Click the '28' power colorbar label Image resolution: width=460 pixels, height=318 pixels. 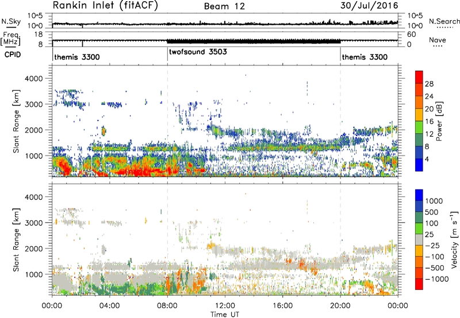[429, 84]
